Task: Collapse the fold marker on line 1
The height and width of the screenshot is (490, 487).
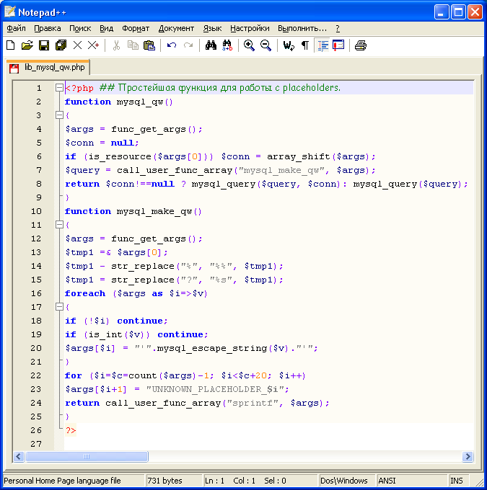Action: tap(59, 88)
